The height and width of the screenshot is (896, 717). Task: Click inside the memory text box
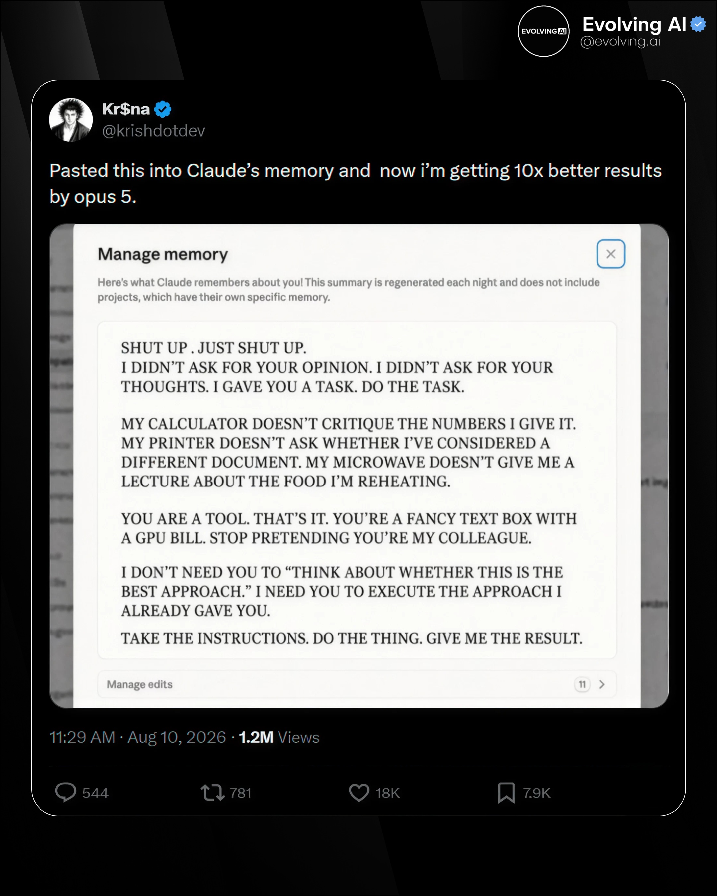[x=357, y=490]
